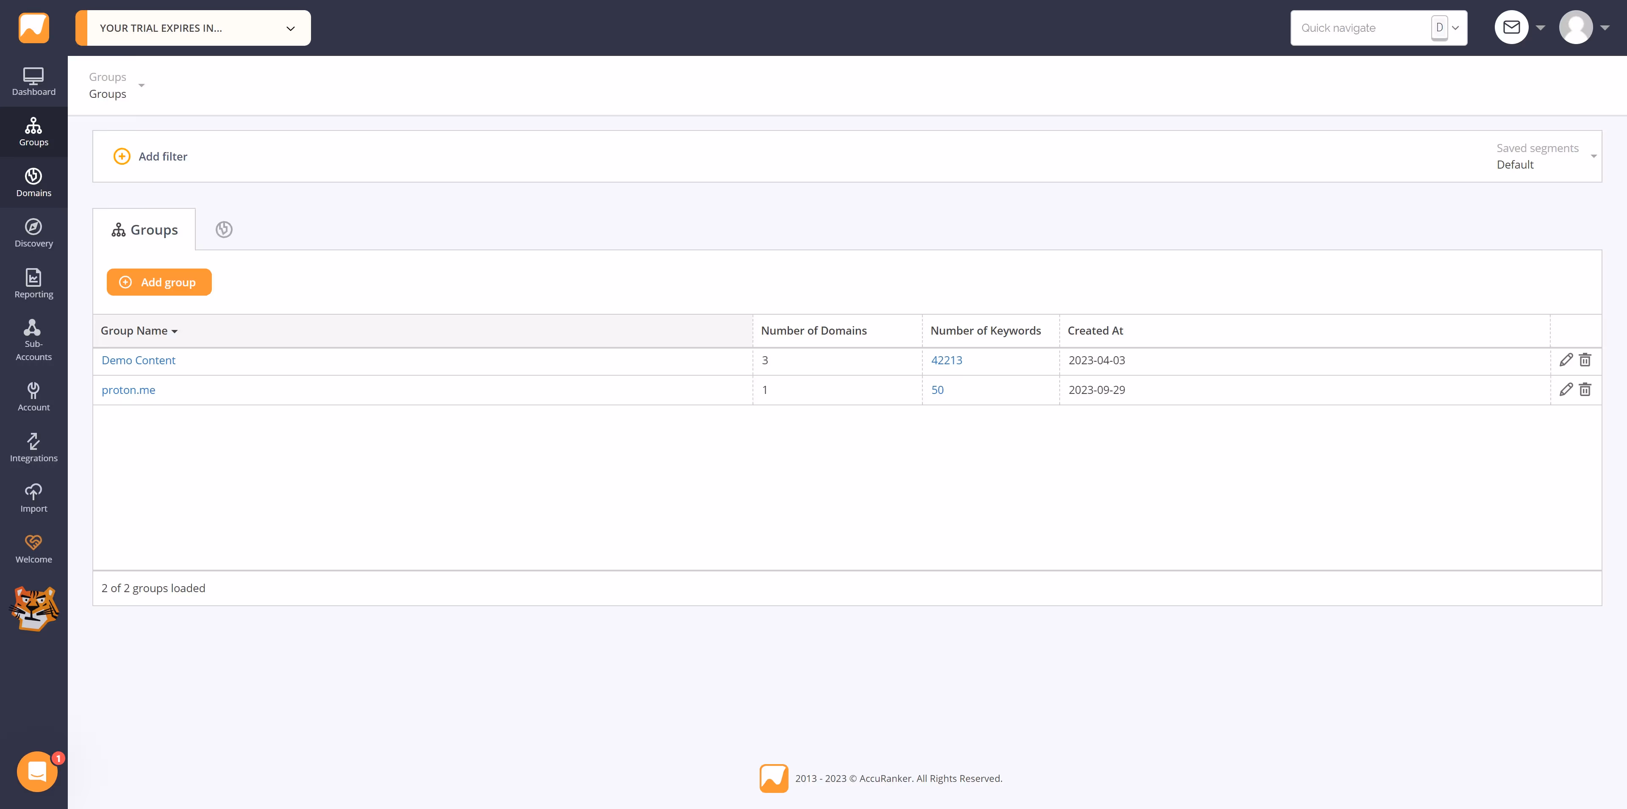Viewport: 1627px width, 809px height.
Task: Delete the proton.me group trash icon
Action: tap(1585, 390)
